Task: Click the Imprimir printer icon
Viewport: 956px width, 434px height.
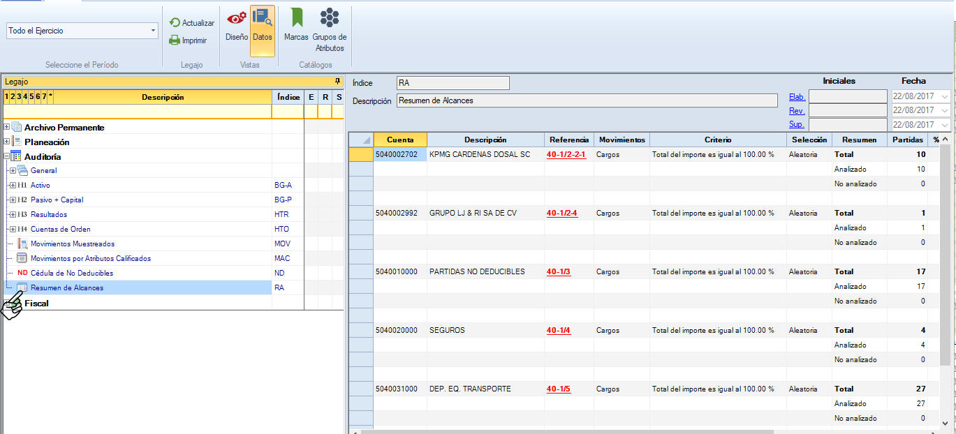Action: pos(175,40)
